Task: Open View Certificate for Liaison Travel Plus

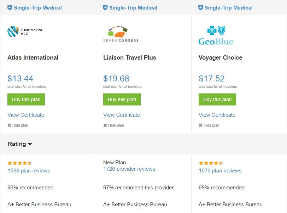Action: 121,115
